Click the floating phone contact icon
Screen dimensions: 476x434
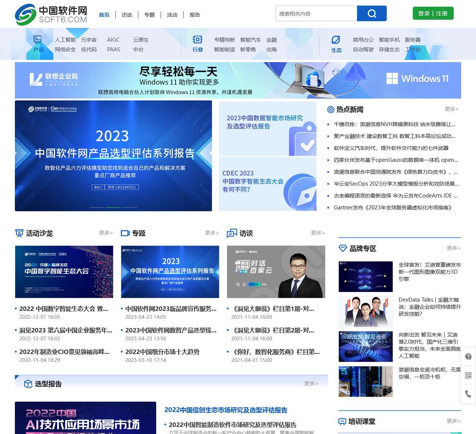pos(468,394)
